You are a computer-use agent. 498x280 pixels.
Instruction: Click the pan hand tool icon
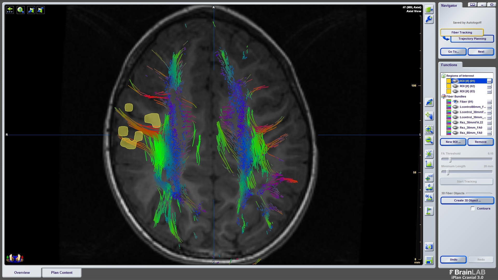click(429, 116)
